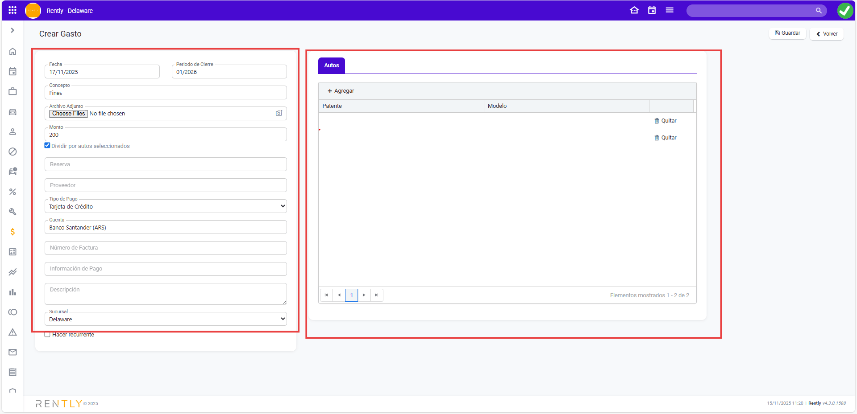Open the apps grid menu icon
Viewport: 857px width, 414px height.
pyautogui.click(x=12, y=10)
